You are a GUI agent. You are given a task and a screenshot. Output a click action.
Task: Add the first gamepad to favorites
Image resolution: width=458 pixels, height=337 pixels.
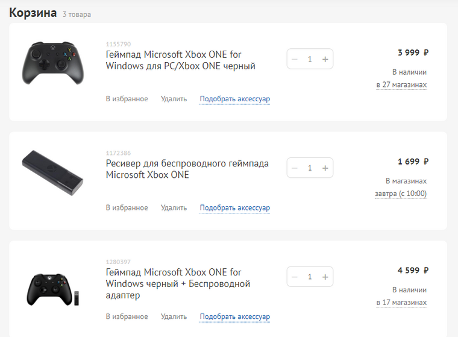point(127,99)
